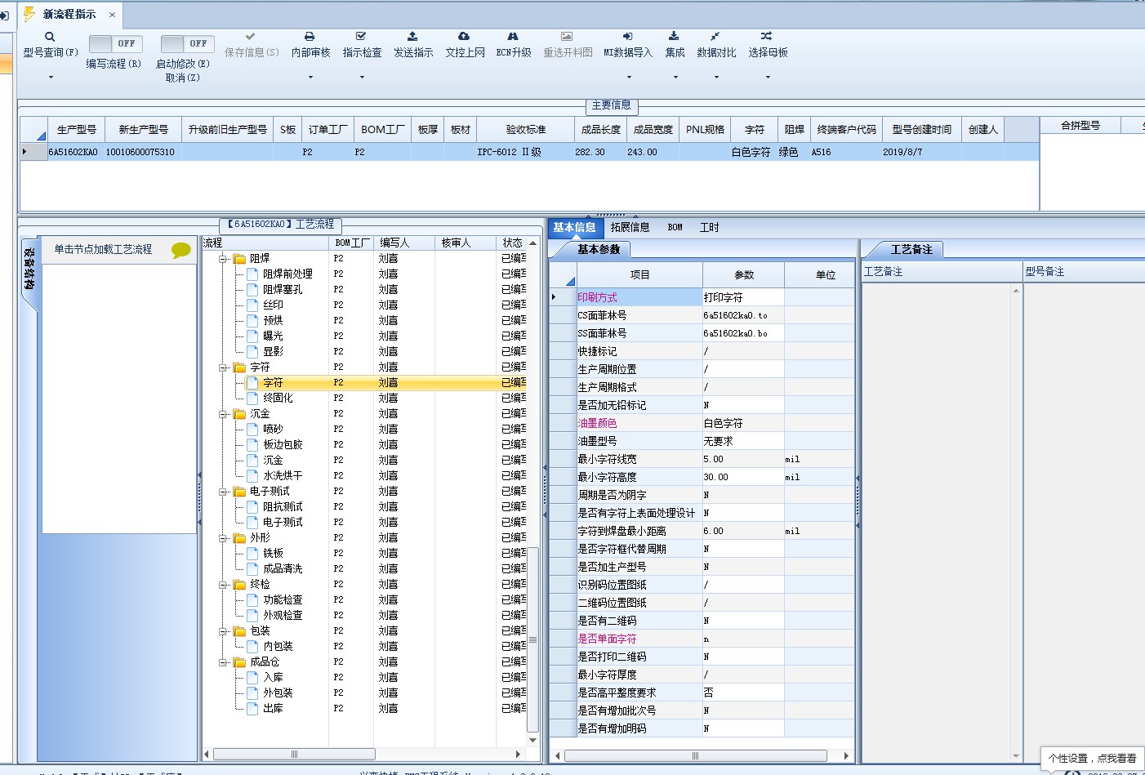Screen dimensions: 1145x775
Task: Click the 内部审核 printer icon
Action: coord(310,37)
